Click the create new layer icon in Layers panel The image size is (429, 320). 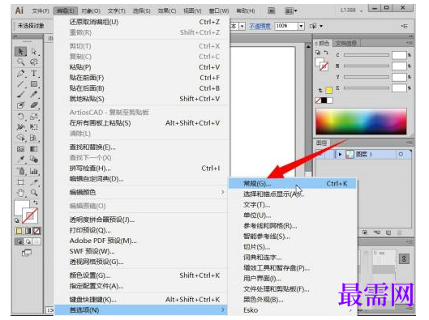click(388, 233)
